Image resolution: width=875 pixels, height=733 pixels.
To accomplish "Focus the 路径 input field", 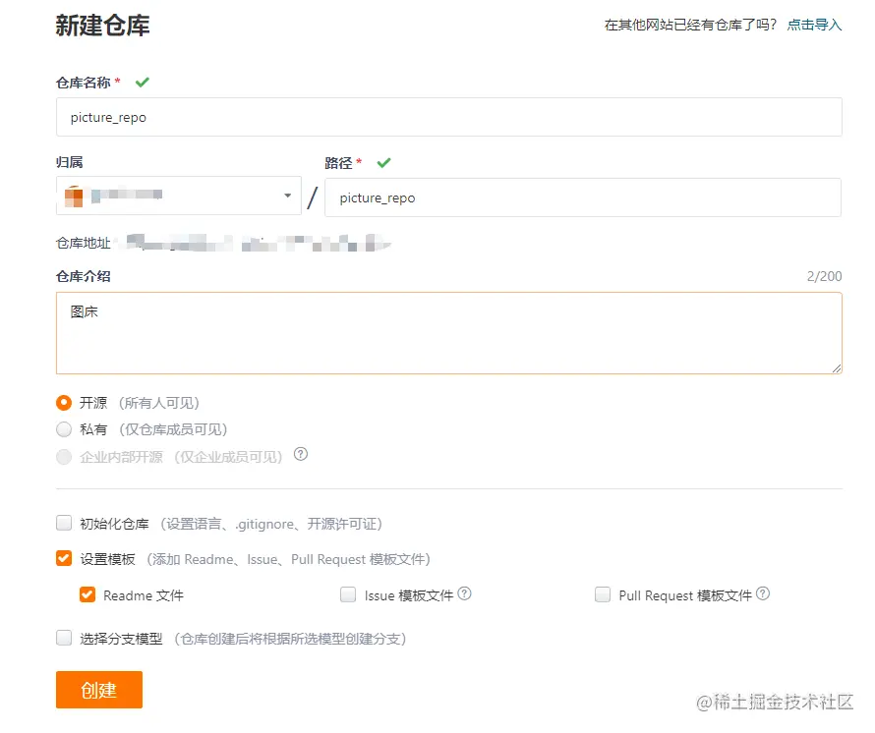I will (583, 197).
